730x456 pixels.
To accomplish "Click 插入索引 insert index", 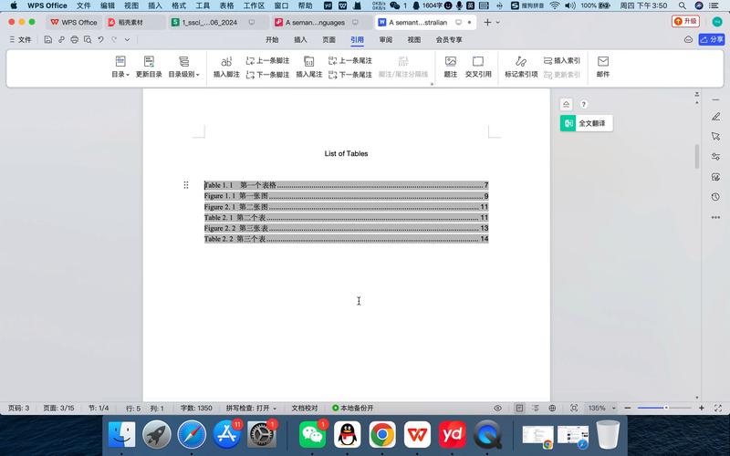I will click(x=562, y=60).
